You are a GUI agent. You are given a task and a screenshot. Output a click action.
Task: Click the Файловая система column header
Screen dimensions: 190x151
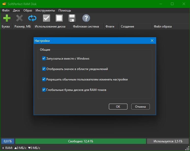[87, 26]
